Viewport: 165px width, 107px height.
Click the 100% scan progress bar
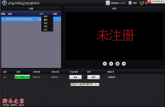pos(22,77)
